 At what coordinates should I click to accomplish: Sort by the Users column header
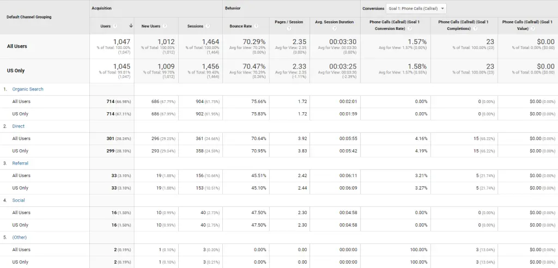click(105, 26)
